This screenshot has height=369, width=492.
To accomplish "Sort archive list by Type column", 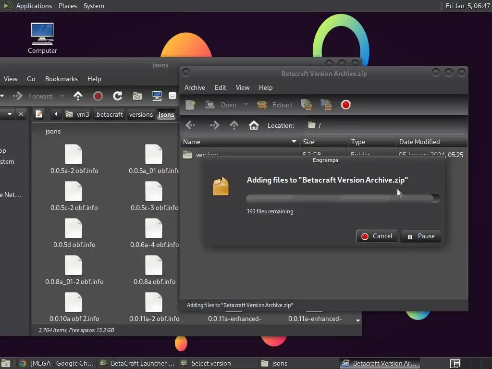I will pos(372,142).
